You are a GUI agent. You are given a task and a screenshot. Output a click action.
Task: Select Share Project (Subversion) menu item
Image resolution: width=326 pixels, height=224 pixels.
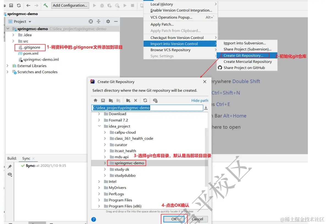[x=247, y=49]
